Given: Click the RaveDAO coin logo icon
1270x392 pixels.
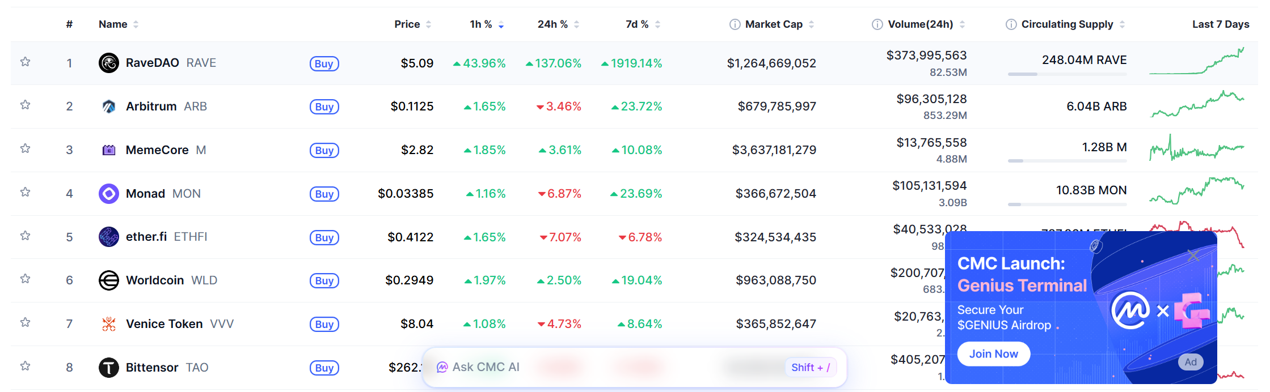Looking at the screenshot, I should (108, 63).
